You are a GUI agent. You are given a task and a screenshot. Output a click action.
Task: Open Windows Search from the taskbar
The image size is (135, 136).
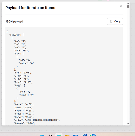click(51, 135)
